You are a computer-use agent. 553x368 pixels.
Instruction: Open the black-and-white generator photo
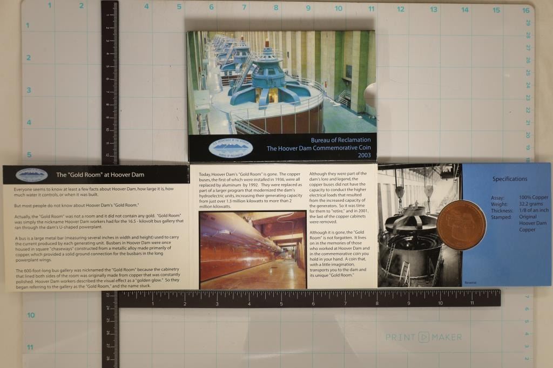click(x=410, y=226)
